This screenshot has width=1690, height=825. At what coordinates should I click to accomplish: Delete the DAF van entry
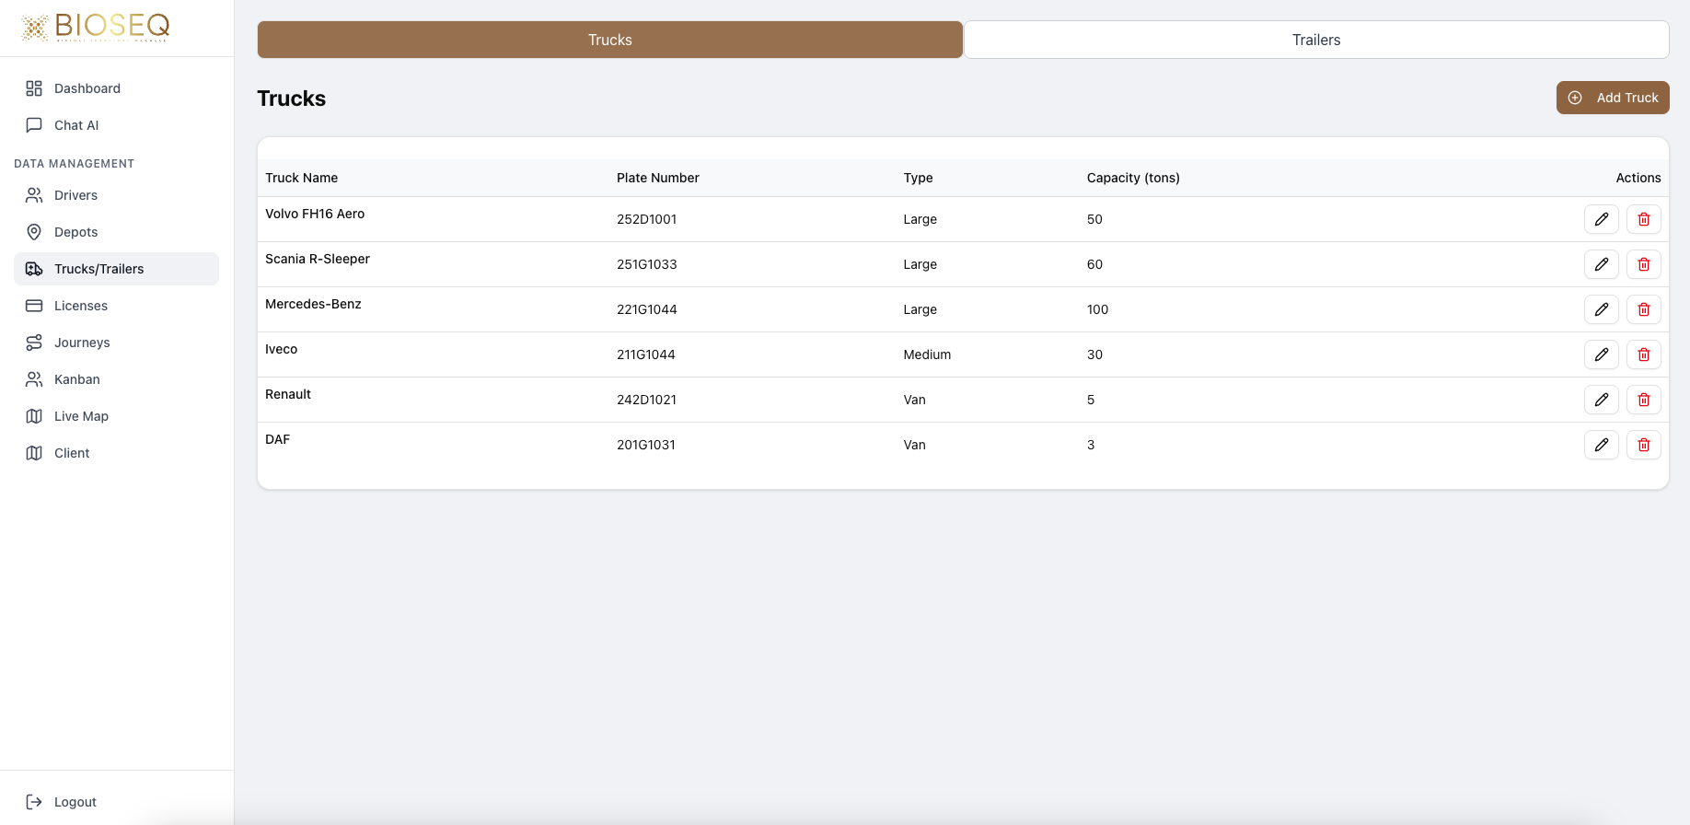(1643, 445)
